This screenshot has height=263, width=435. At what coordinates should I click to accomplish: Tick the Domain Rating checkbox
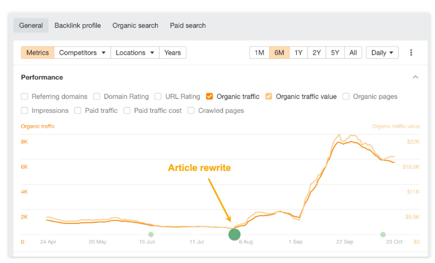[x=97, y=97]
